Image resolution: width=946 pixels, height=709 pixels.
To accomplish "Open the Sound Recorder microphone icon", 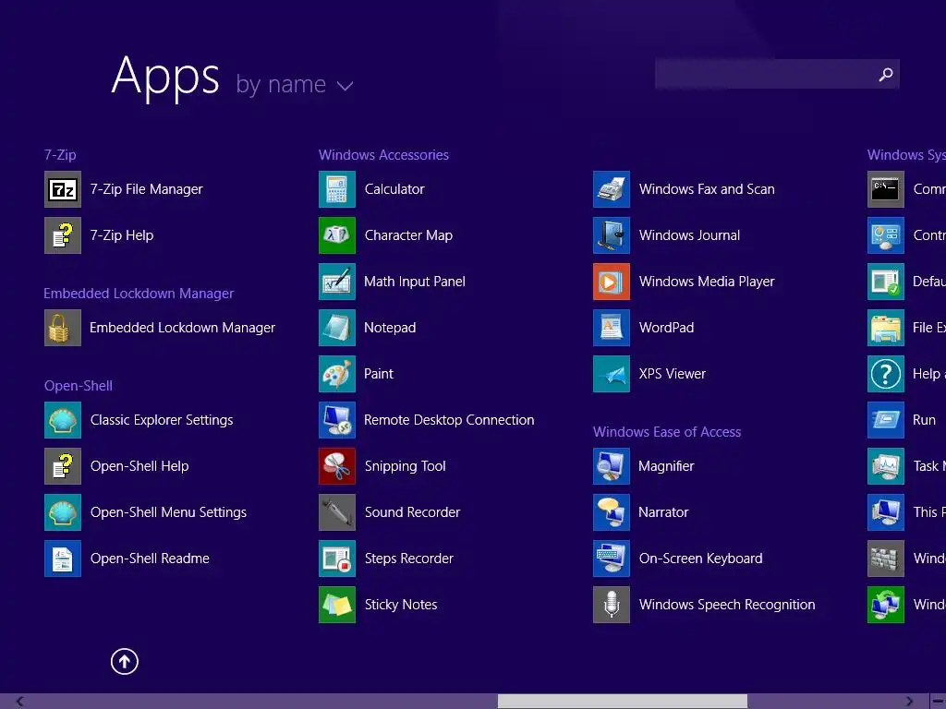I will pyautogui.click(x=337, y=512).
